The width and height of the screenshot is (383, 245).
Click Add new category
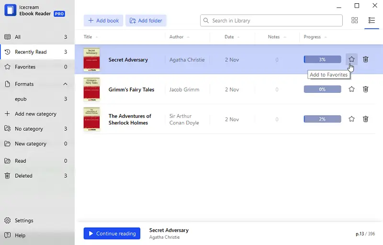[x=37, y=114]
